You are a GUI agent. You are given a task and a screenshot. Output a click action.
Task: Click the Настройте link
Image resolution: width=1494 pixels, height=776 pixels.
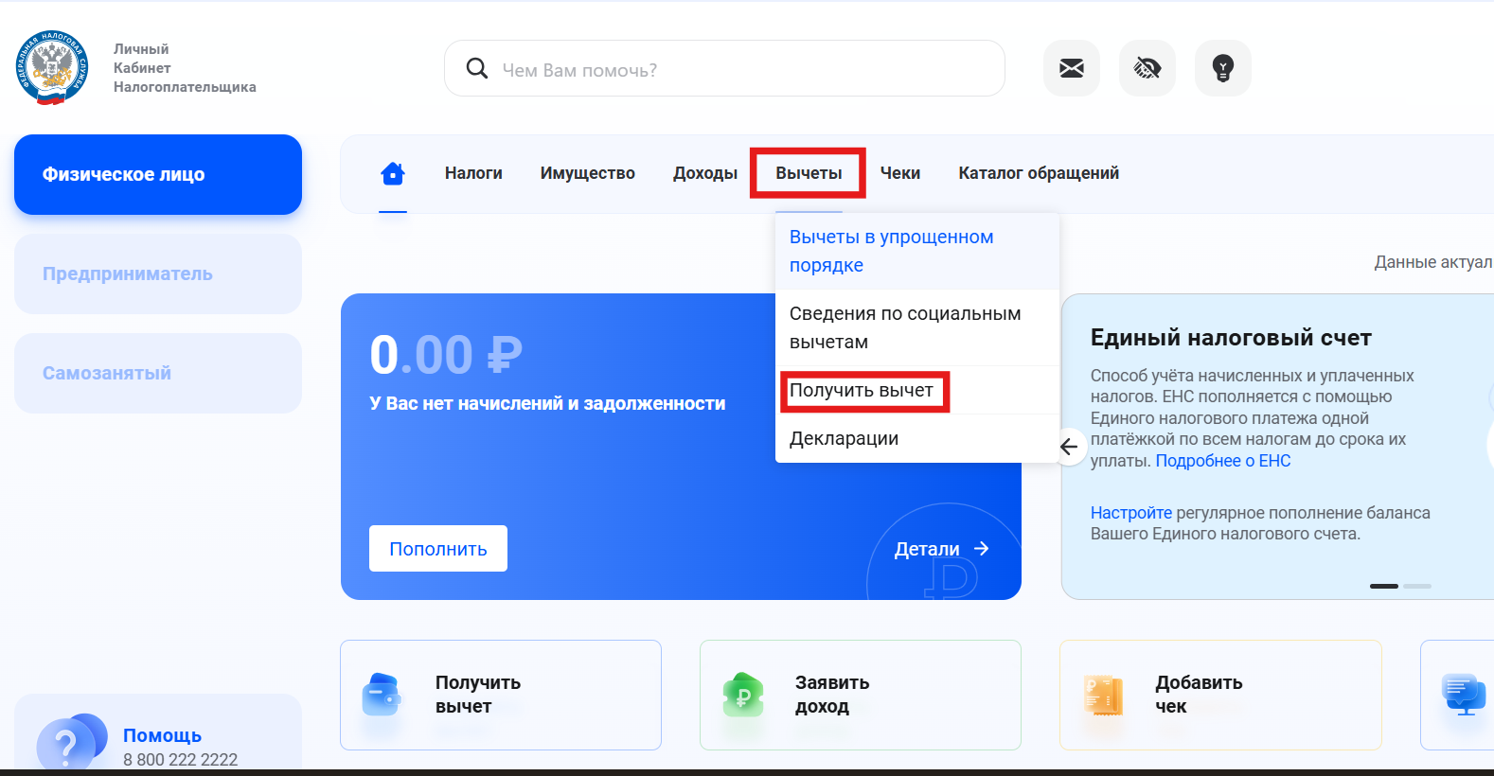1131,513
